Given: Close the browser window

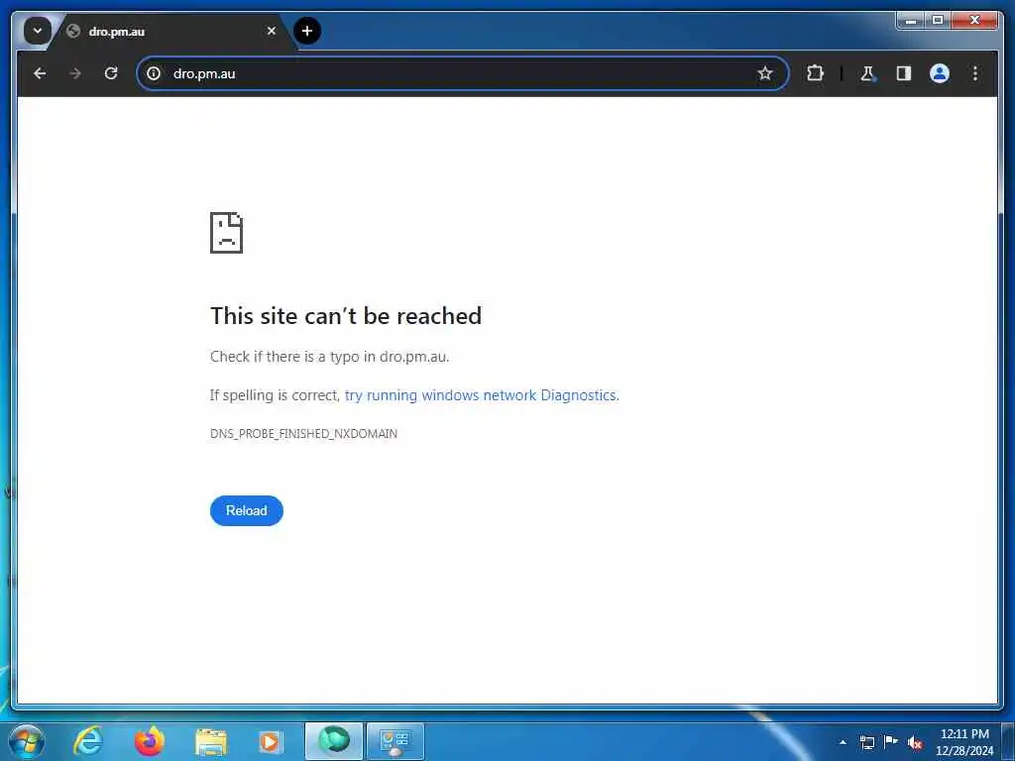Looking at the screenshot, I should click(975, 21).
